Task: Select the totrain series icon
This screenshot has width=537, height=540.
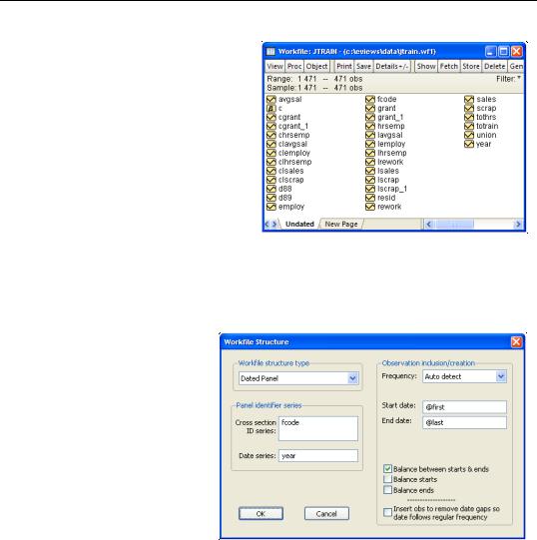Action: click(x=469, y=126)
